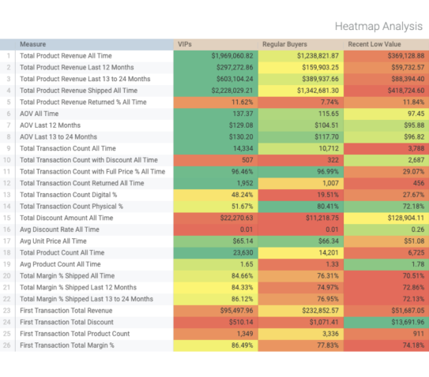Click First Transaction Total Margin % label

click(67, 345)
